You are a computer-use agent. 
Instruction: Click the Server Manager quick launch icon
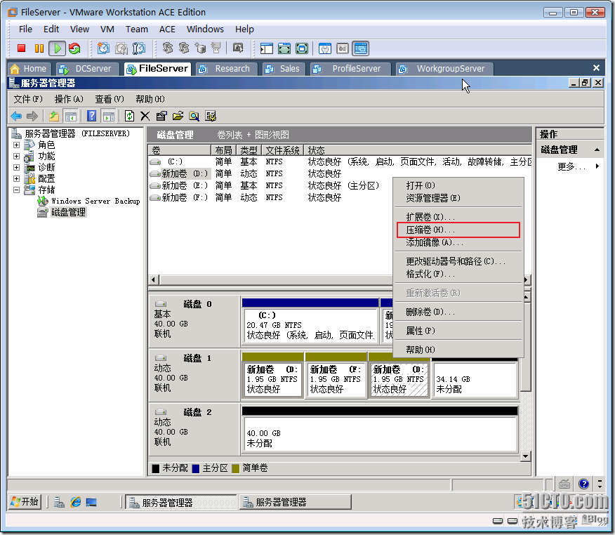point(59,502)
